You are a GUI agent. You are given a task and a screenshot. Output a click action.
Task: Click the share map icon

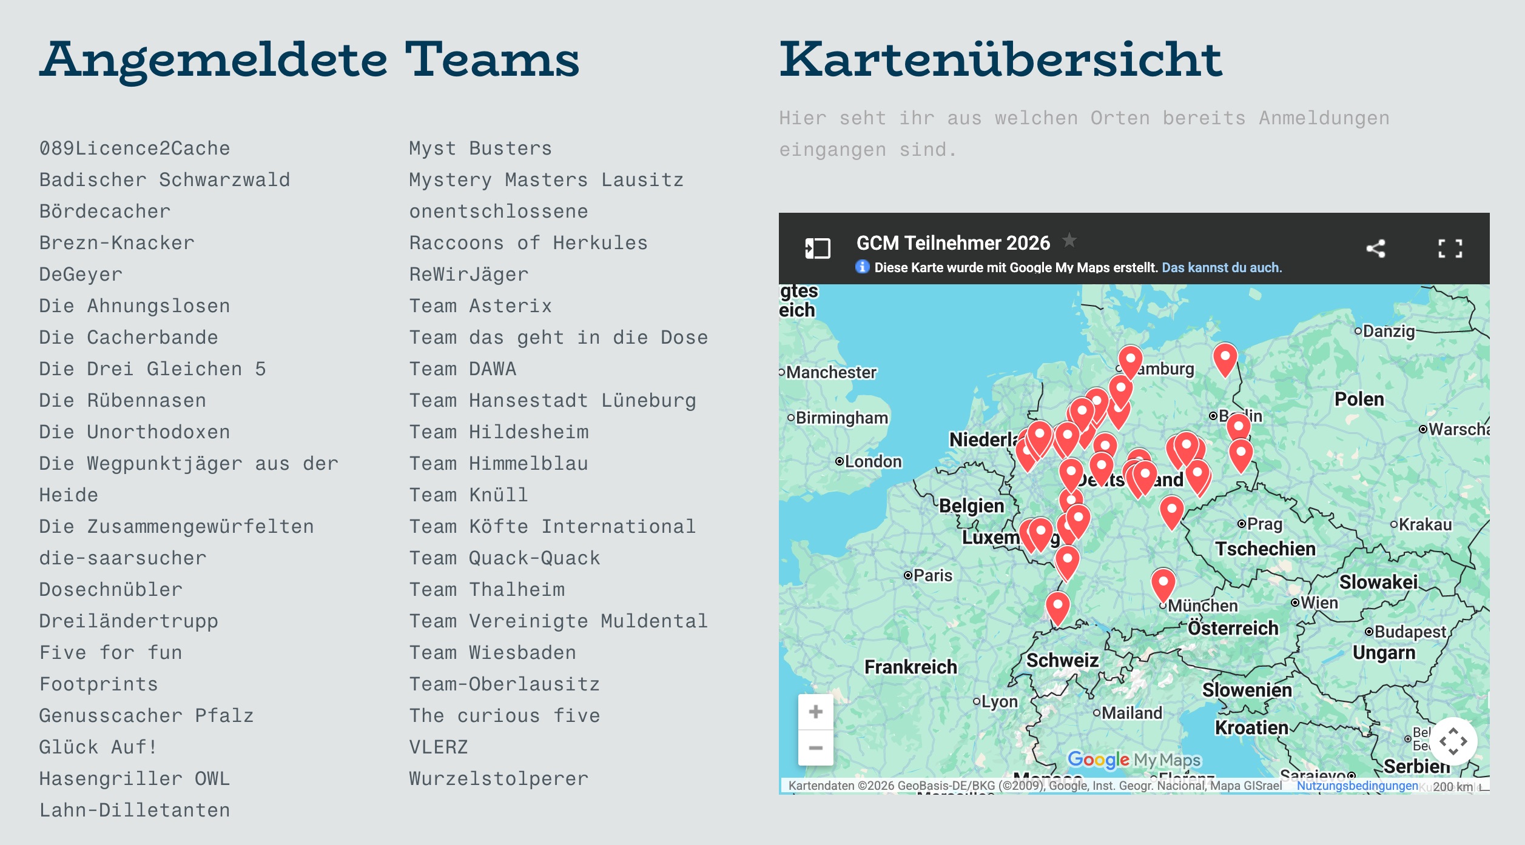pos(1375,249)
